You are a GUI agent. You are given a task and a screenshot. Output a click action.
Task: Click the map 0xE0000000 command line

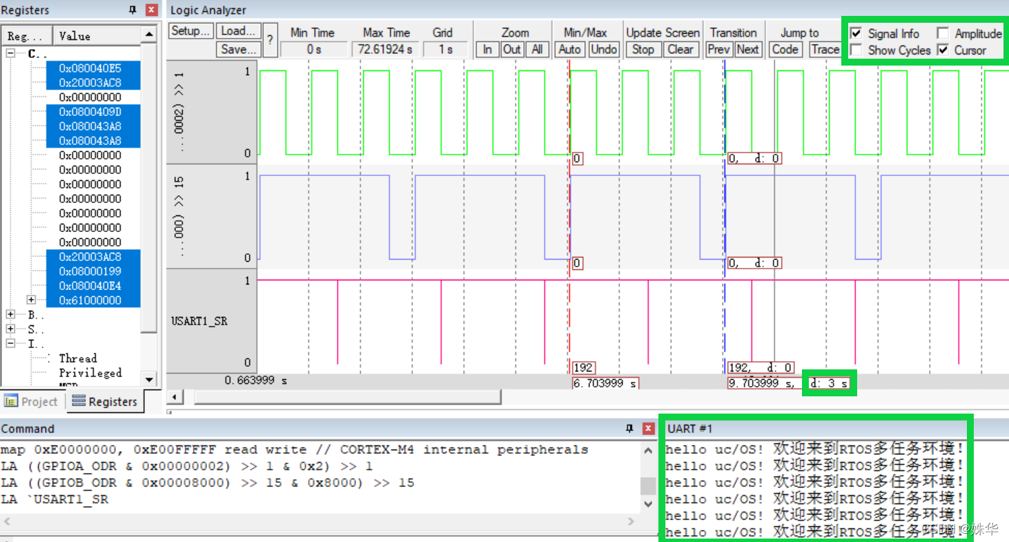click(x=294, y=449)
